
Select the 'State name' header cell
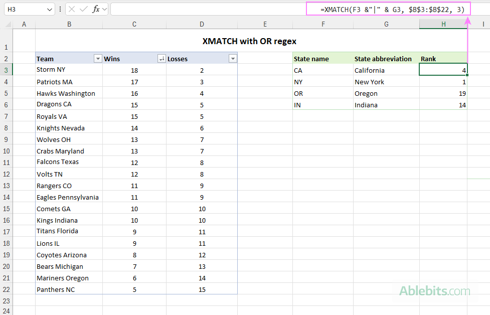pyautogui.click(x=311, y=58)
